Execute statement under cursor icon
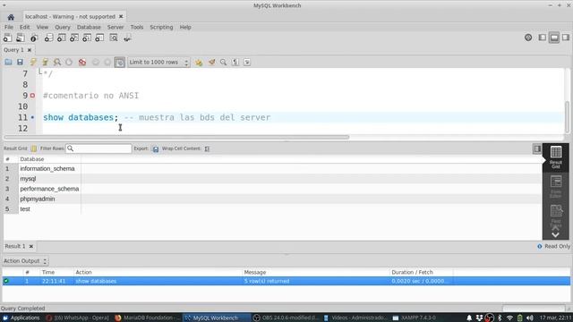 (x=46, y=62)
